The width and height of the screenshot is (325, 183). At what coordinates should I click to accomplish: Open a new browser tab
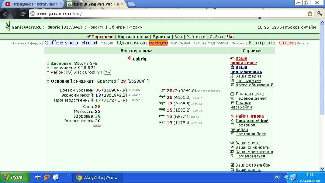[131, 4]
